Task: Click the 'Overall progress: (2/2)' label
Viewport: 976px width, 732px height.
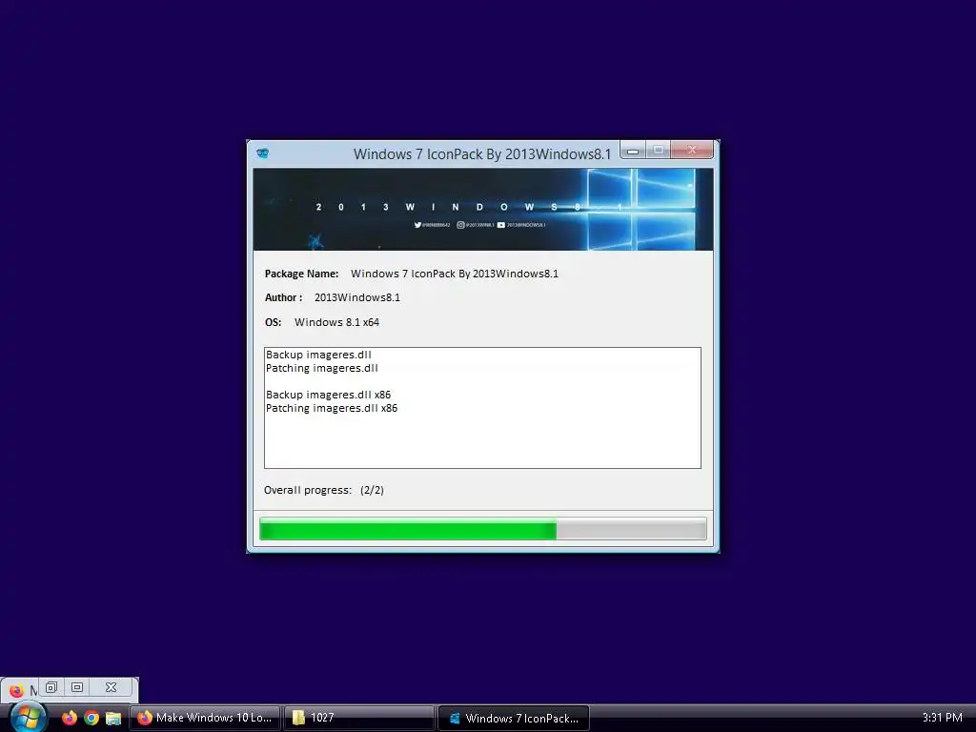Action: point(324,490)
